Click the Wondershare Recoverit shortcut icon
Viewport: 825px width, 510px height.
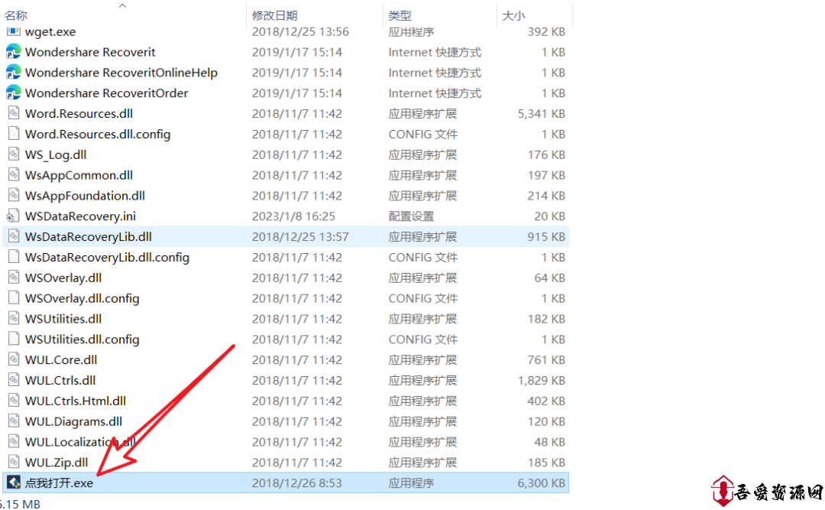click(13, 52)
